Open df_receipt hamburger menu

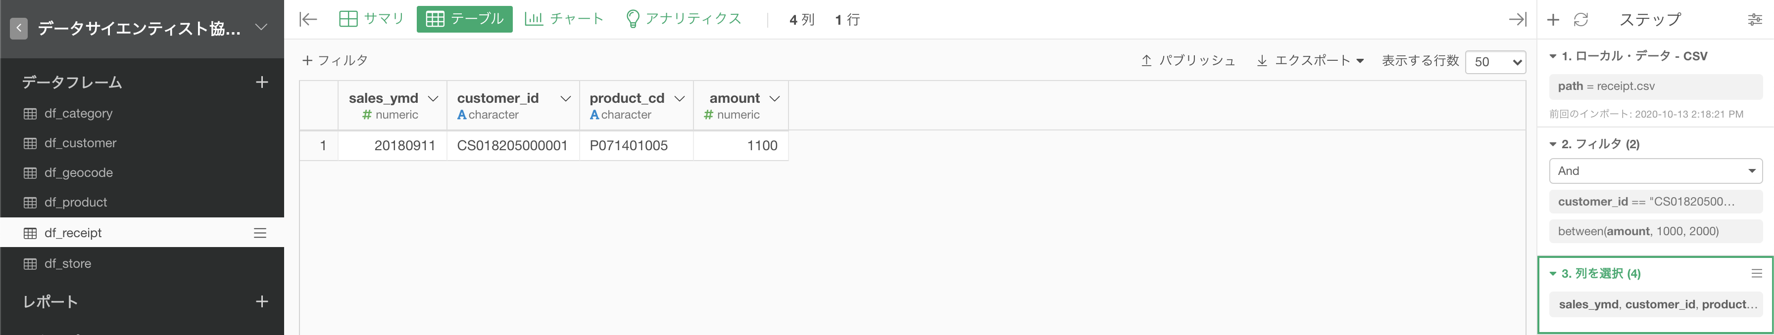point(260,233)
